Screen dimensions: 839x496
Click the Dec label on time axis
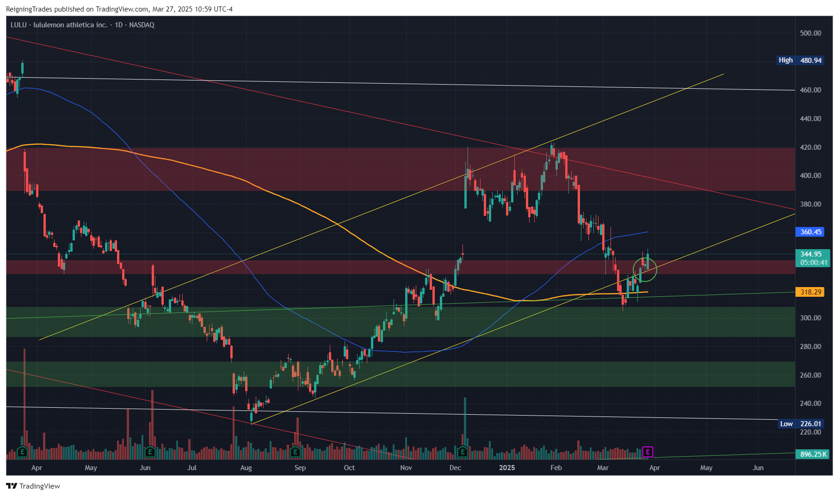[455, 468]
